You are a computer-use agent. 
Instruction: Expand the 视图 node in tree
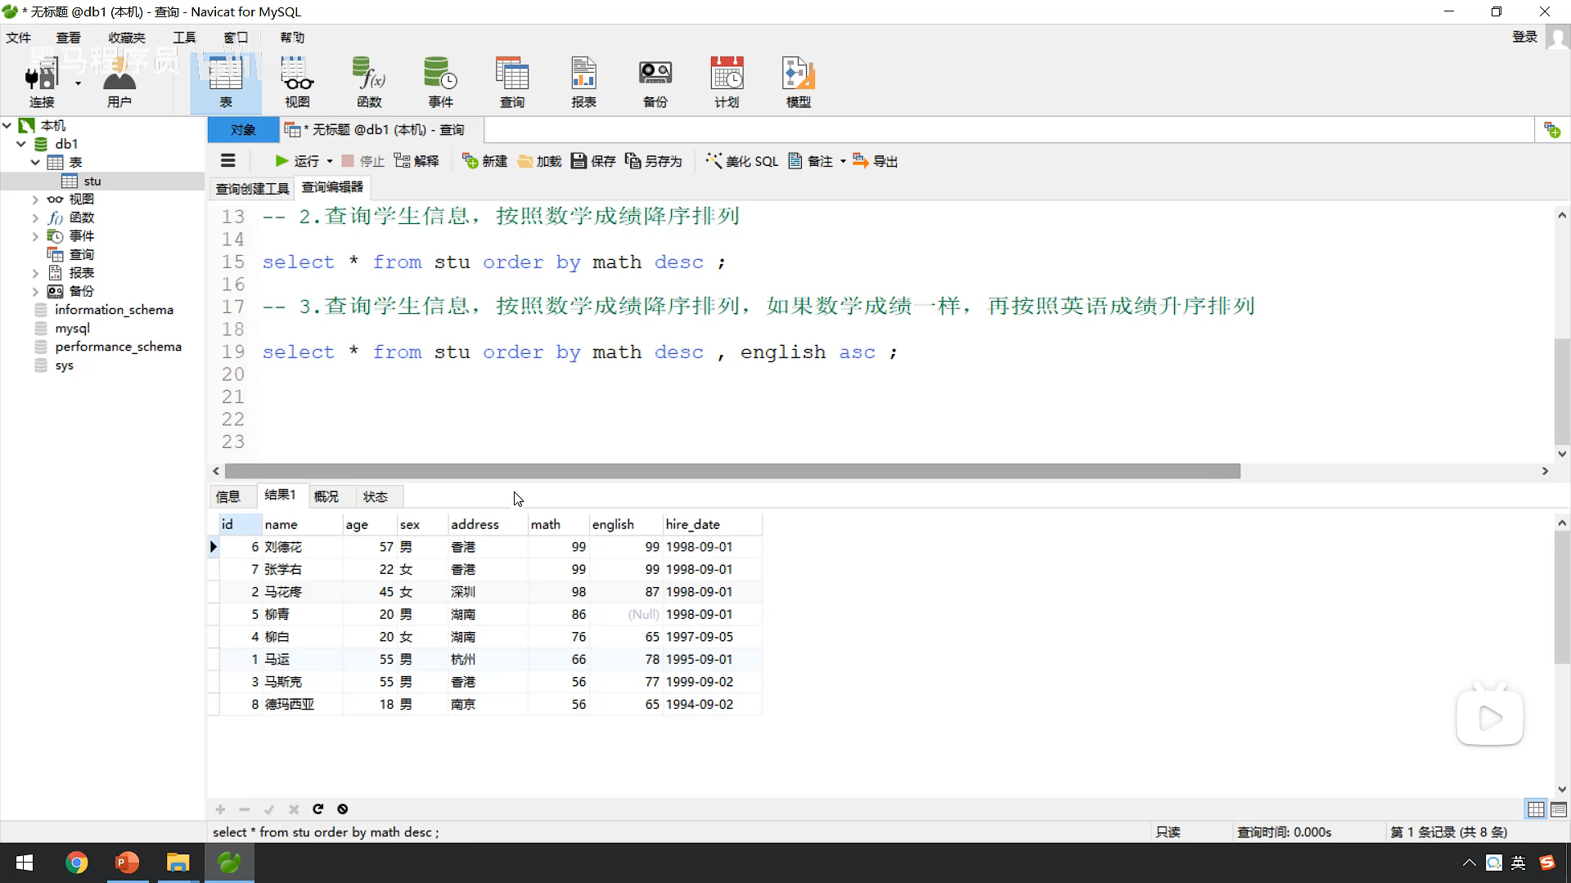pos(35,199)
